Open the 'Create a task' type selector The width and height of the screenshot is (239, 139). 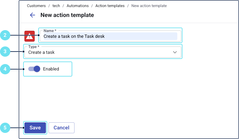click(x=96, y=52)
